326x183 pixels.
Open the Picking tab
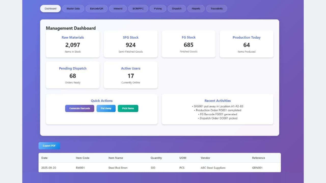click(158, 9)
